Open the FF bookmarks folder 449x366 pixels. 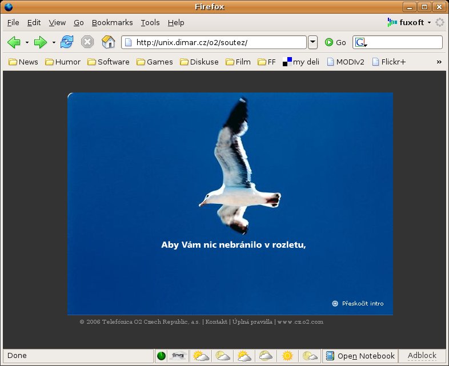coord(267,62)
